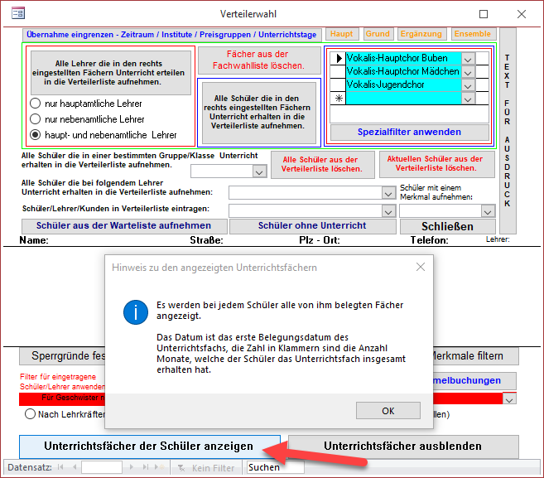Image resolution: width=544 pixels, height=478 pixels.
Task: Select 'nur hauptamtliche Lehrer' radio option
Action: [x=36, y=104]
